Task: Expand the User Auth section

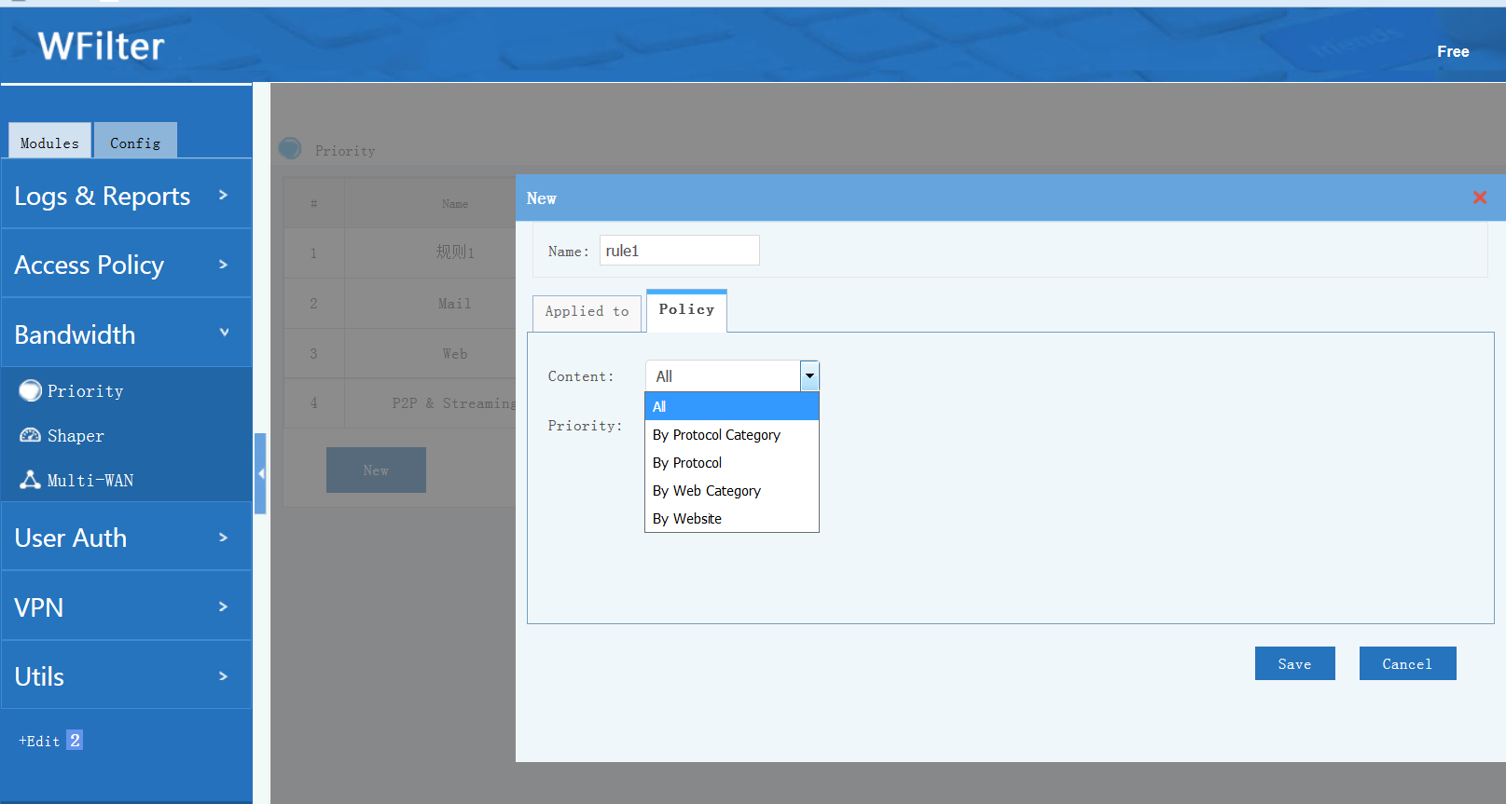Action: coord(126,538)
